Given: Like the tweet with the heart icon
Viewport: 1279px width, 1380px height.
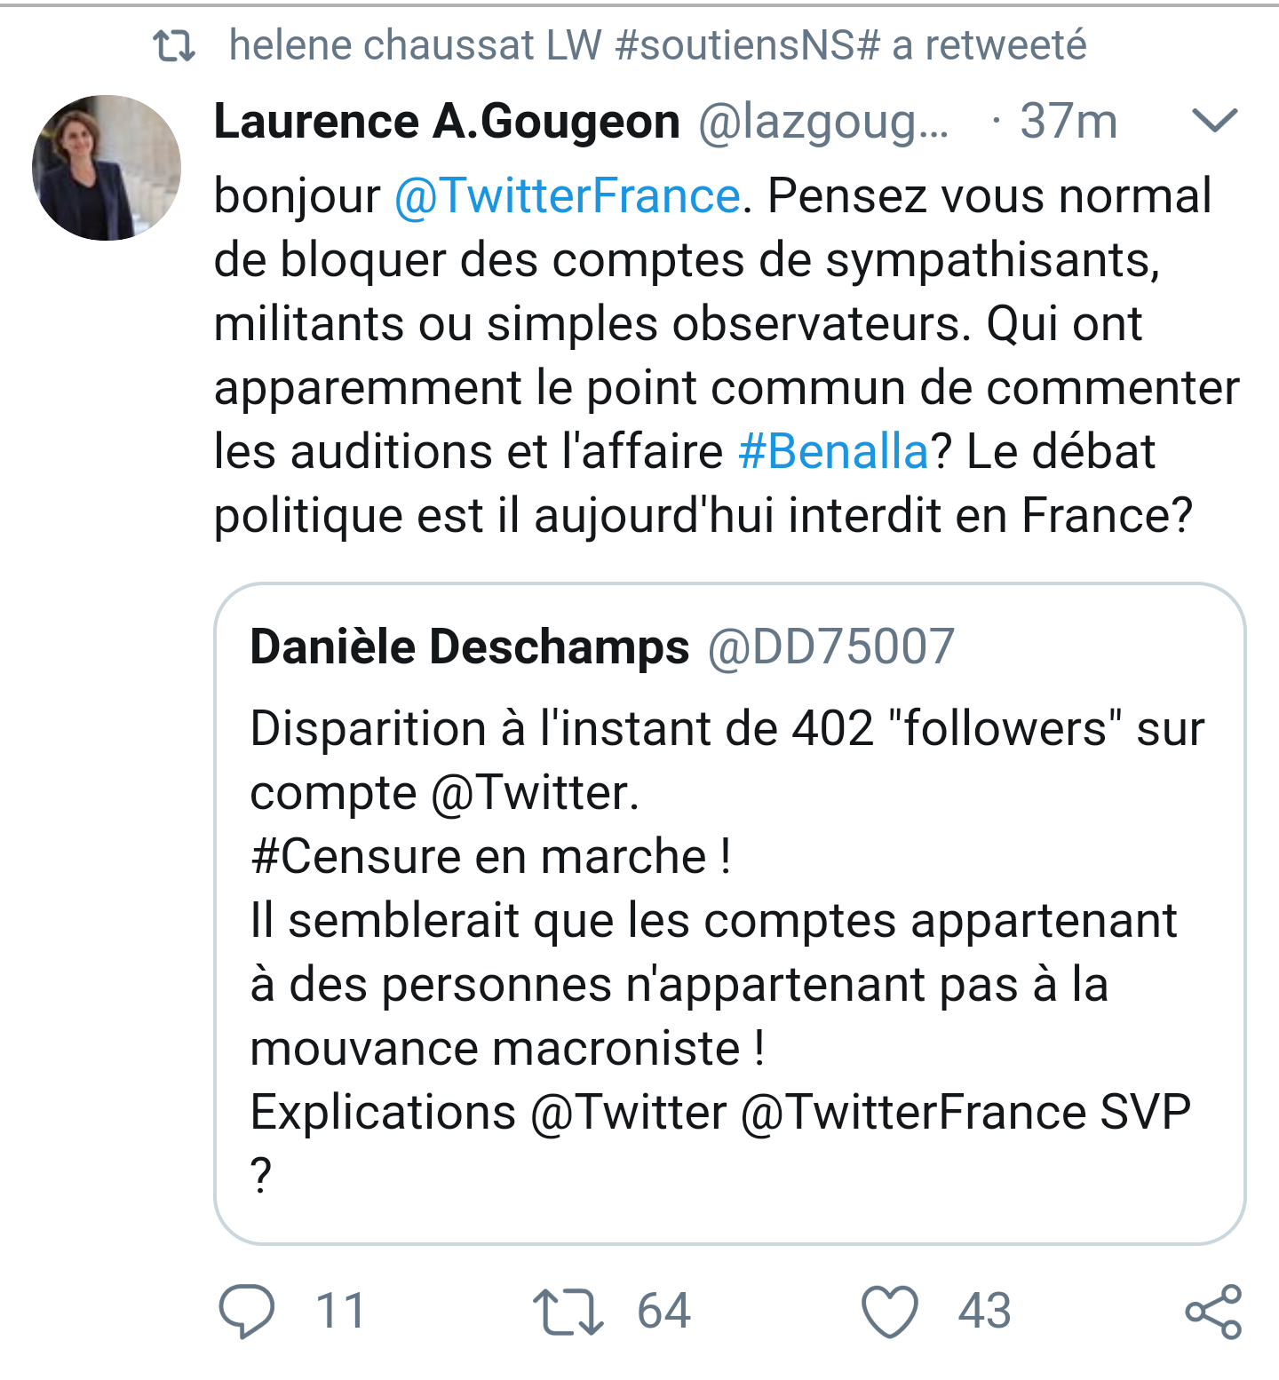Looking at the screenshot, I should (890, 1312).
